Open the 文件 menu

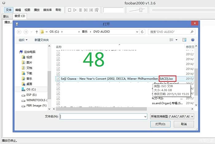pyautogui.click(x=9, y=10)
